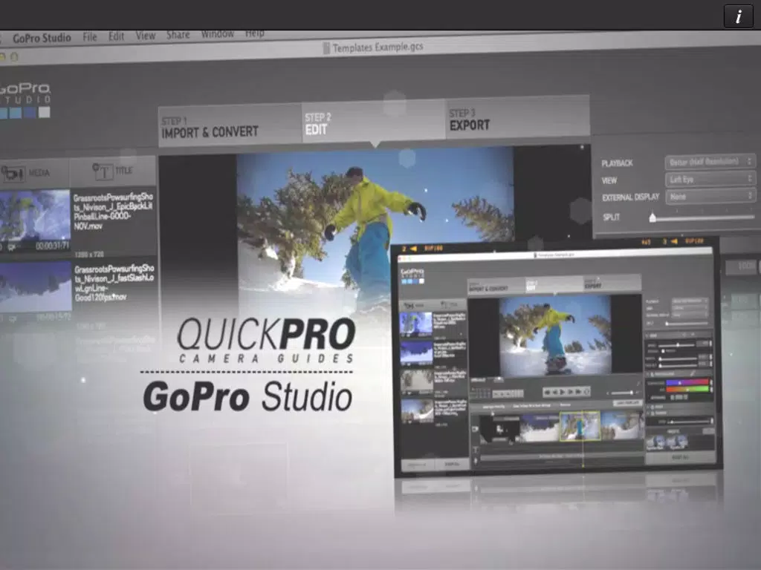Open the Edit menu in menu bar

(117, 36)
